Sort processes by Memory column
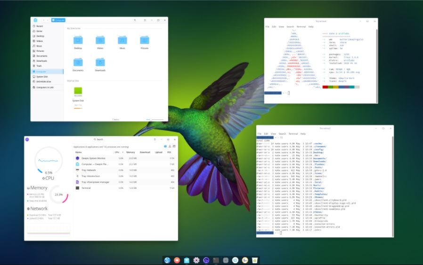 pyautogui.click(x=130, y=153)
